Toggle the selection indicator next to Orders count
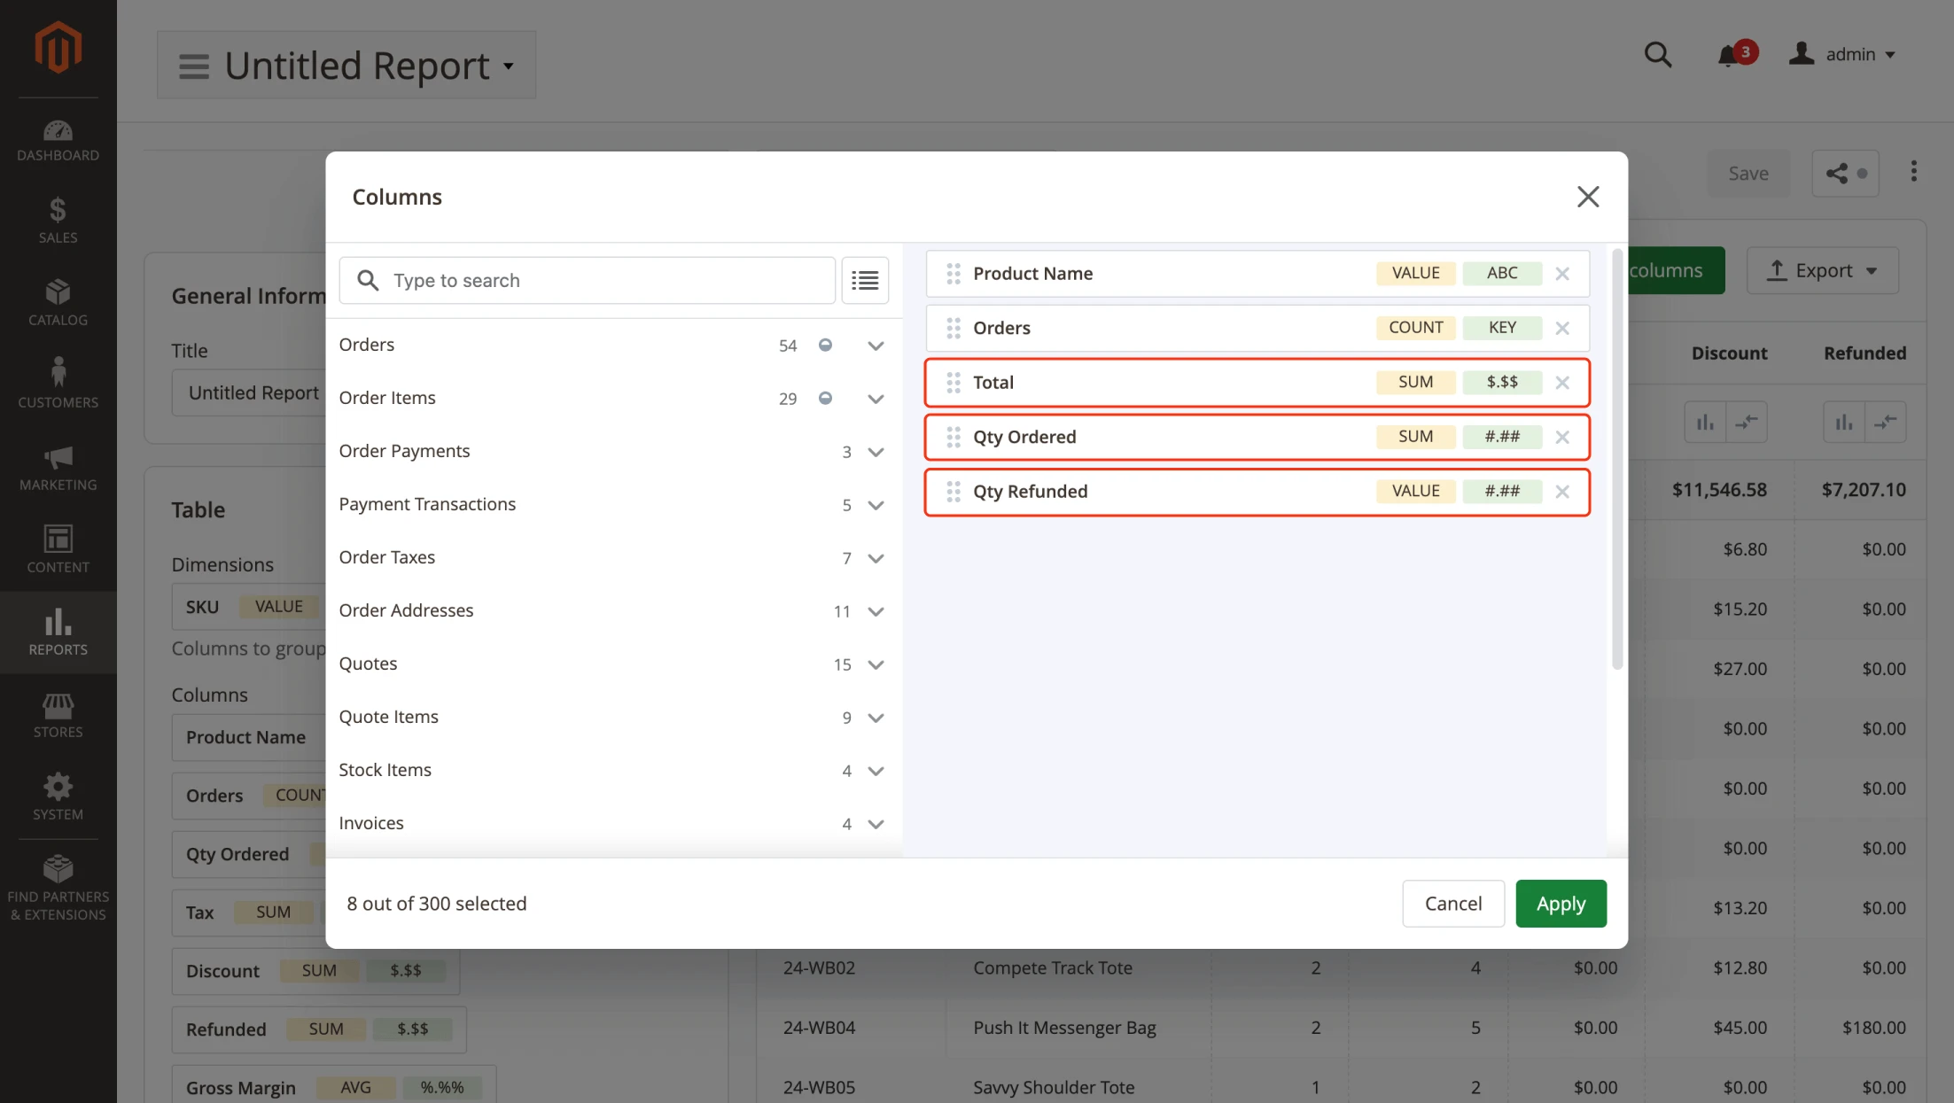The width and height of the screenshot is (1954, 1103). [825, 346]
